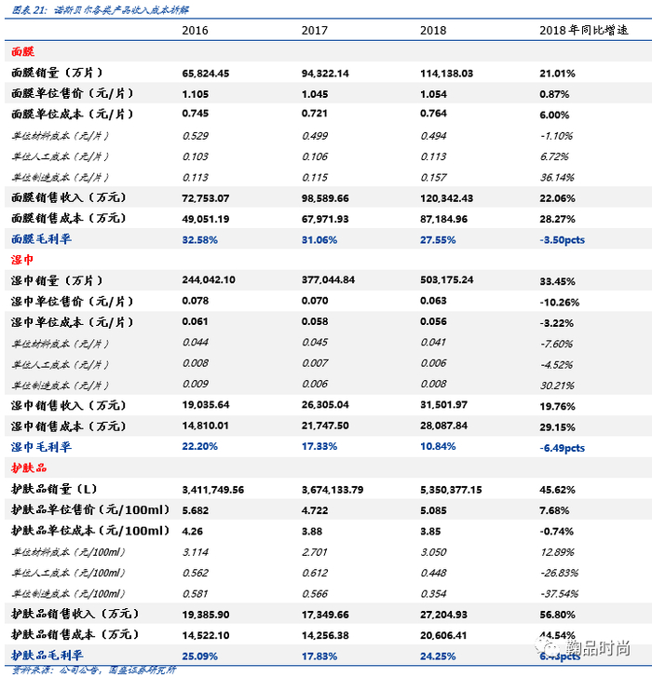Click the growth value 21.01%
Image resolution: width=652 pixels, height=677 pixels.
(x=557, y=74)
